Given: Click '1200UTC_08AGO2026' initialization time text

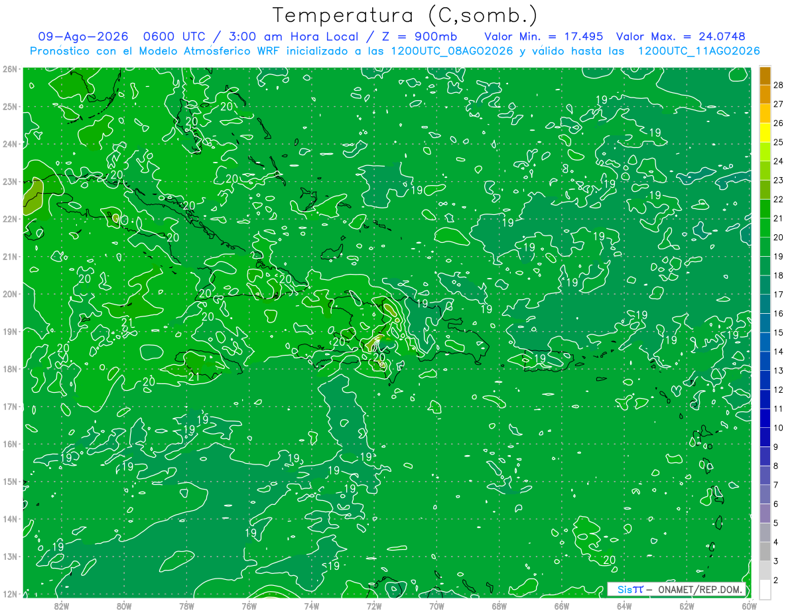Looking at the screenshot, I should coord(453,51).
